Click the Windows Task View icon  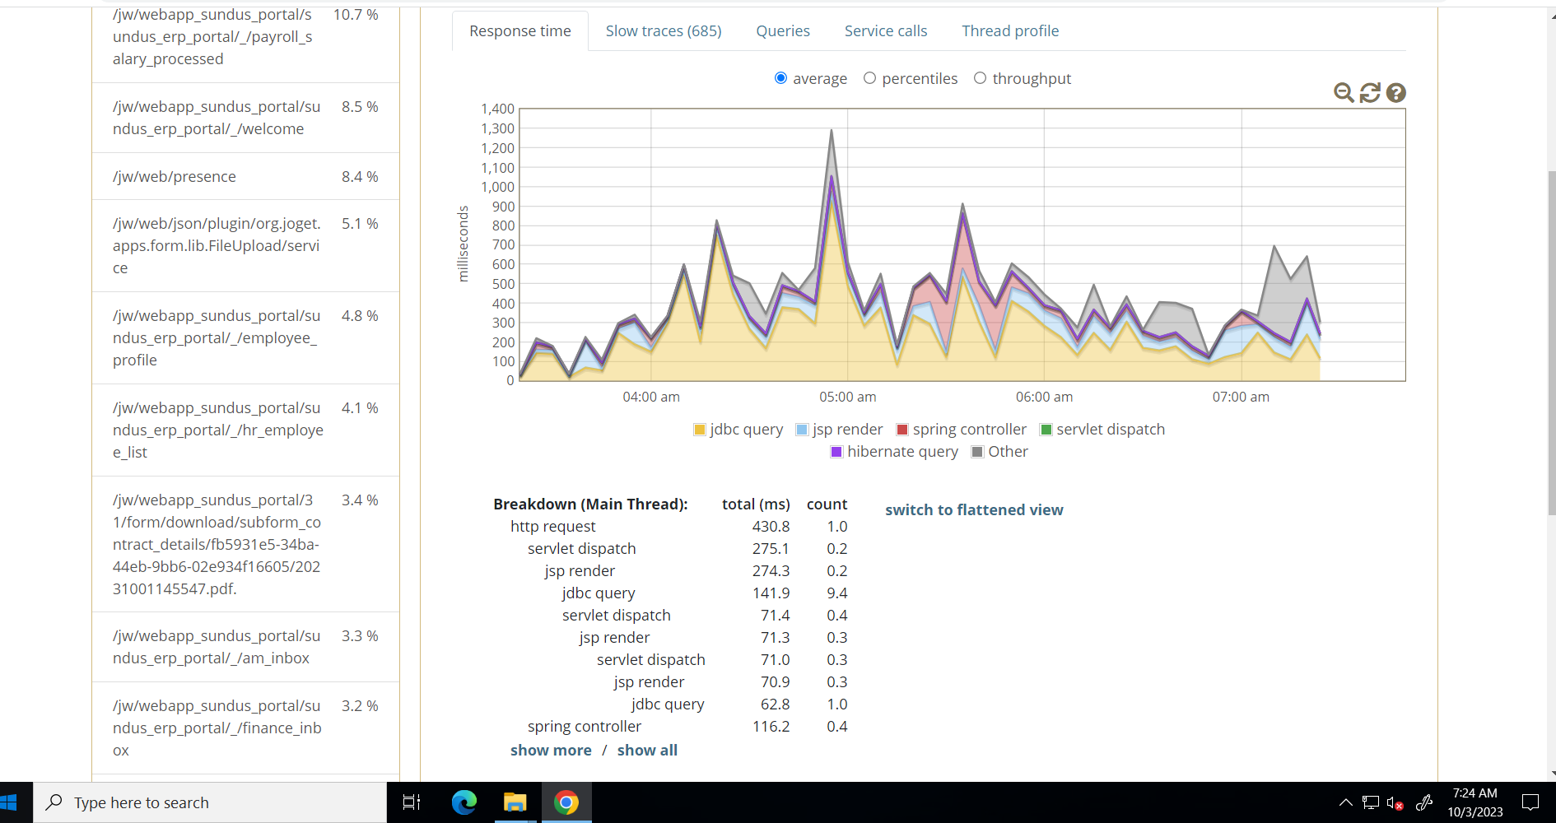(412, 802)
